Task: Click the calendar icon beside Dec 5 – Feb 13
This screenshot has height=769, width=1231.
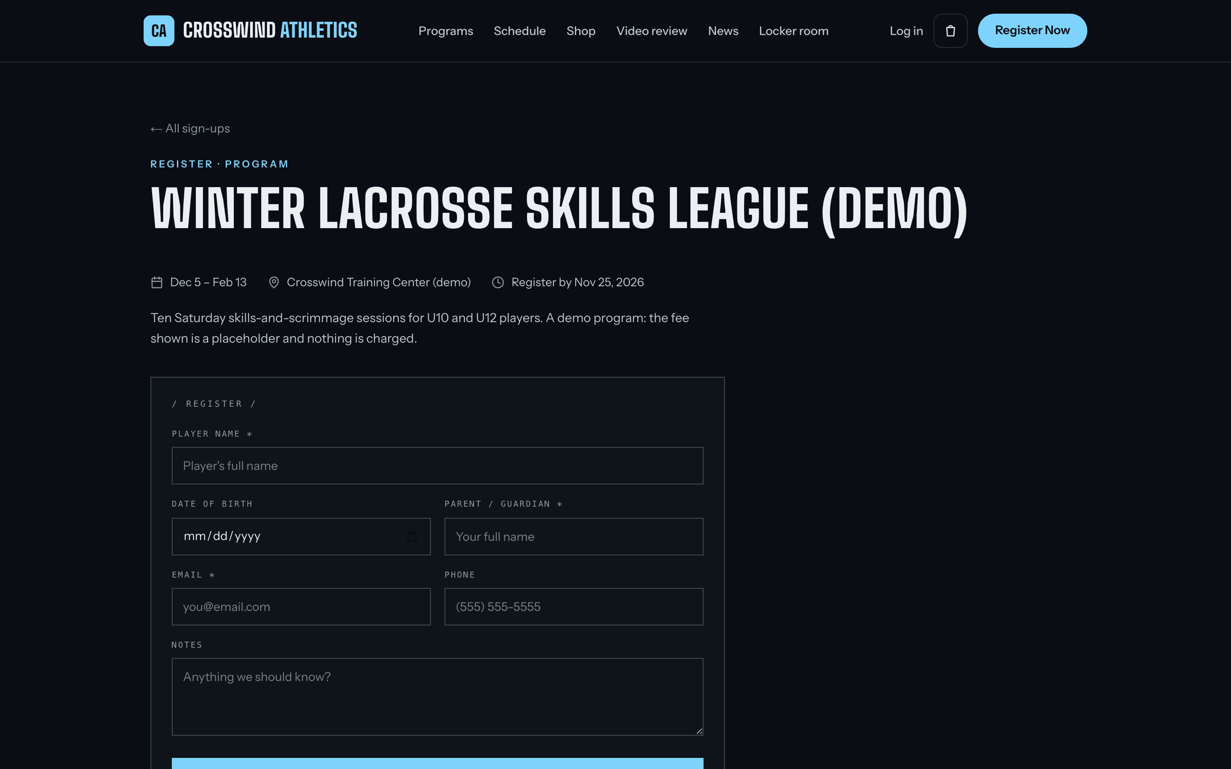Action: tap(157, 282)
